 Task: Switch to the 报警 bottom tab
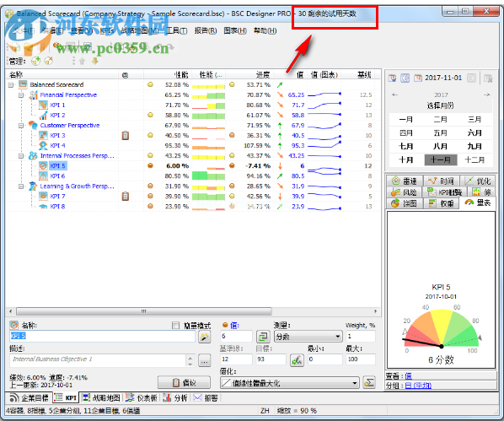206,398
